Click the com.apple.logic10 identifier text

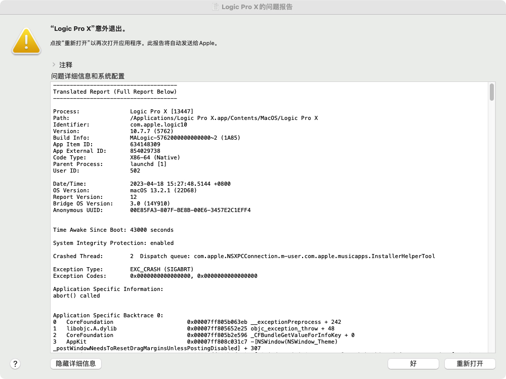[x=158, y=124]
